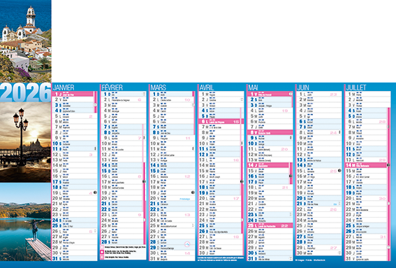This screenshot has height=268, width=396.
Task: Click week number 10 in March
Action: [x=187, y=99]
